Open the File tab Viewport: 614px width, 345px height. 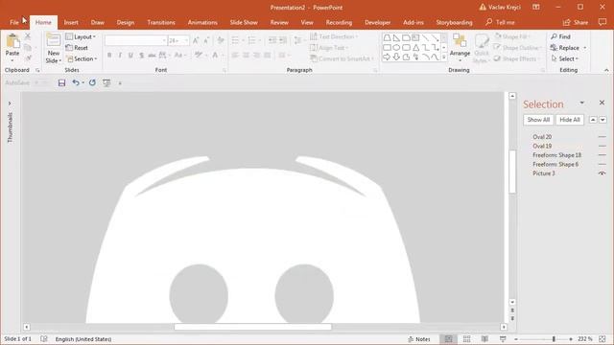14,22
